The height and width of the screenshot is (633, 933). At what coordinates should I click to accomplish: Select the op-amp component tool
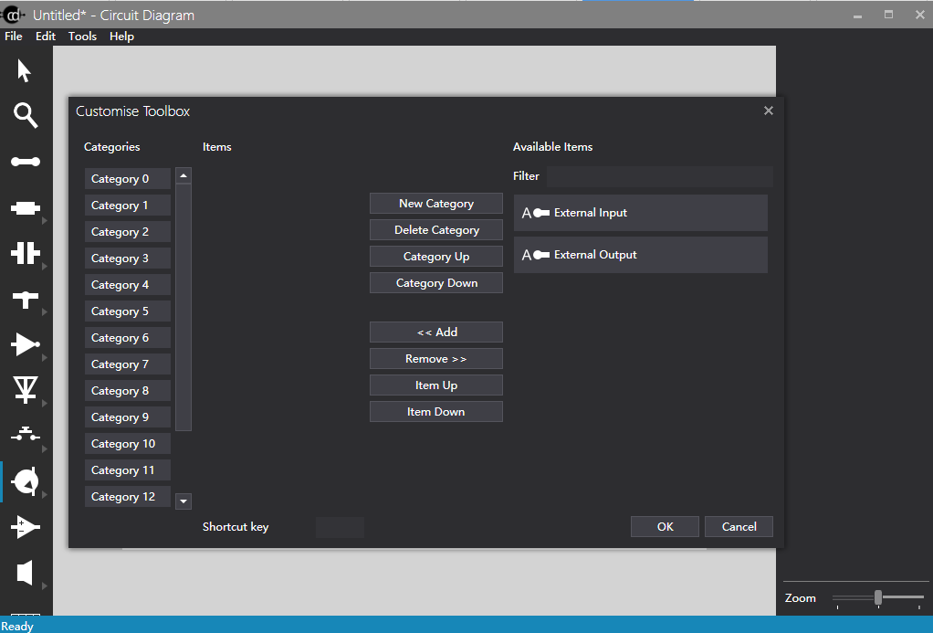pos(26,527)
